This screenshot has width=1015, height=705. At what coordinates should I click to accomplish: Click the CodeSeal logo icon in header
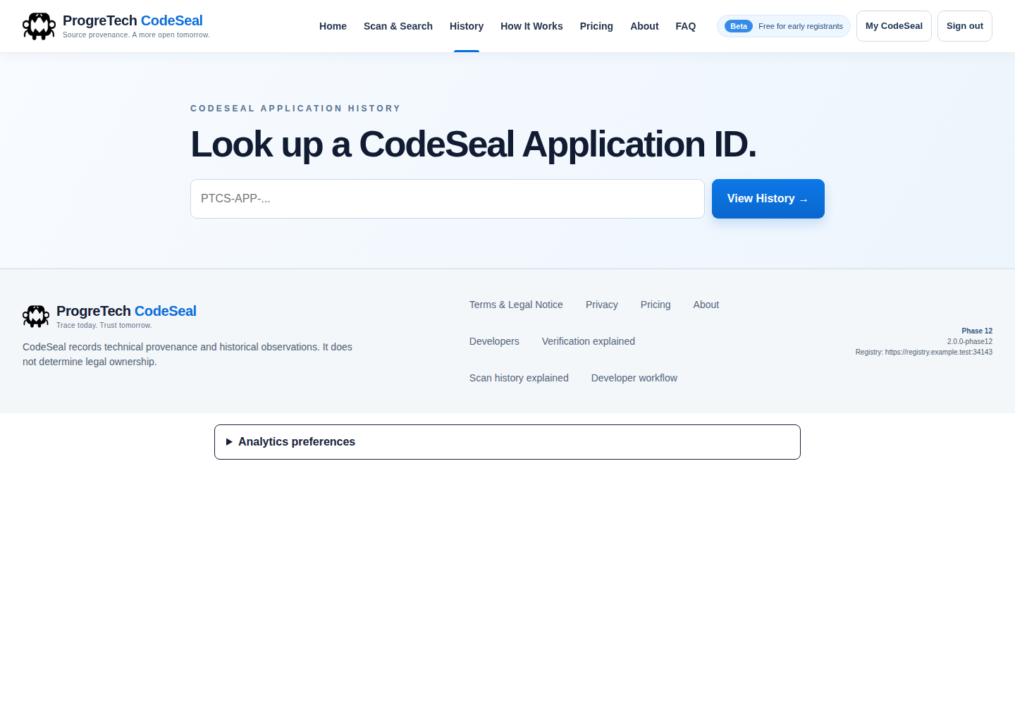point(39,26)
